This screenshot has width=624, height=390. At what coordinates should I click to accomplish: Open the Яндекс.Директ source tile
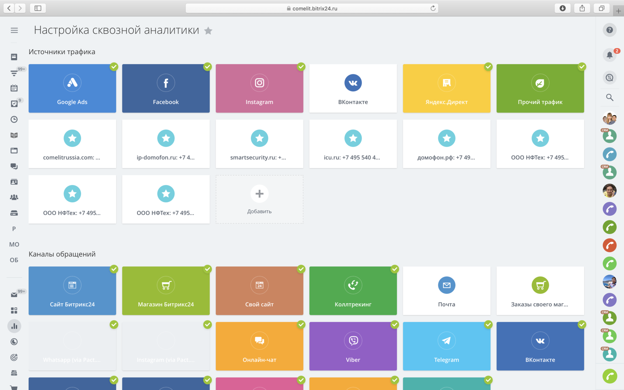[446, 88]
